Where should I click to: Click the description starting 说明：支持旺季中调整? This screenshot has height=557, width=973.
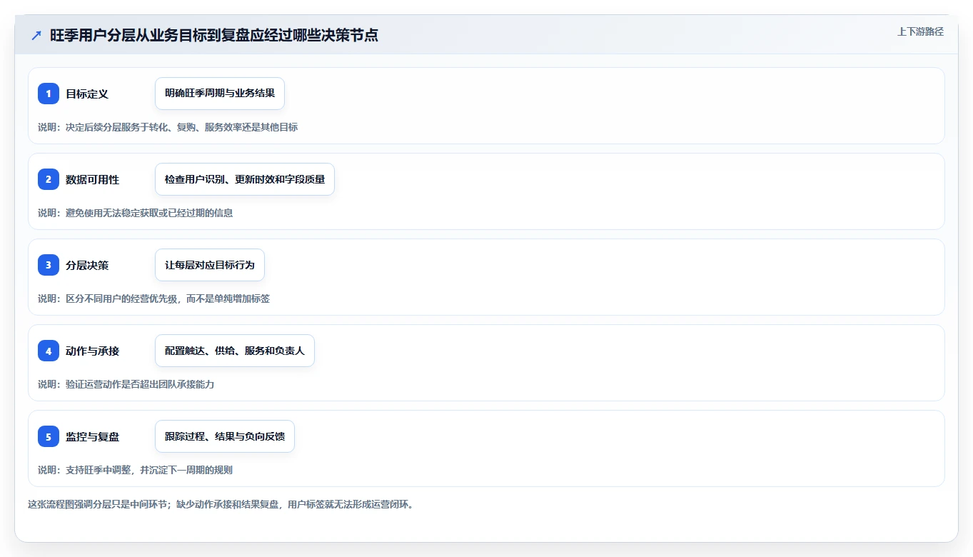(136, 470)
